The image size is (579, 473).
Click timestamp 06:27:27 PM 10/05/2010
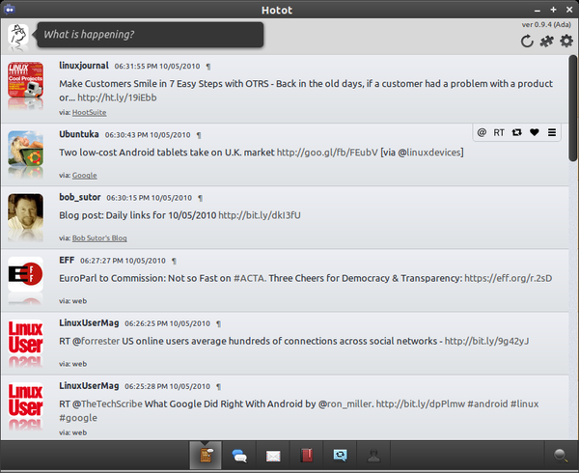coord(123,261)
